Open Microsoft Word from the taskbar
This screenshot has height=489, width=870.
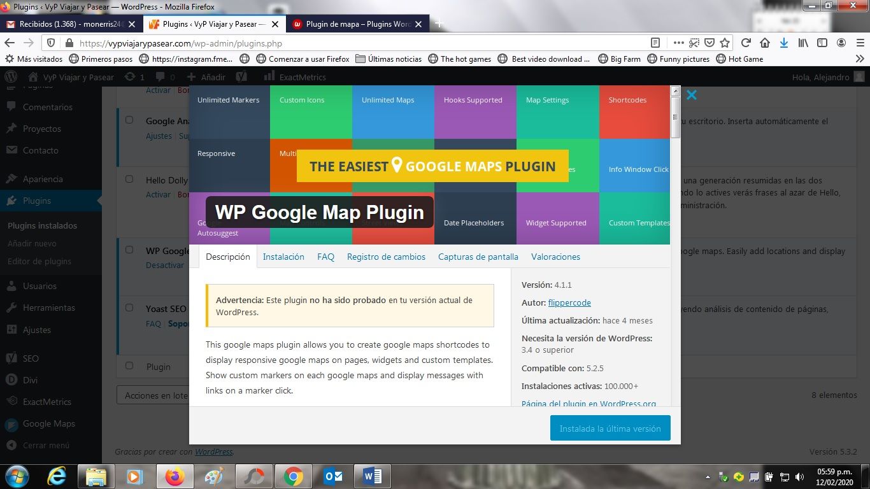coord(372,476)
